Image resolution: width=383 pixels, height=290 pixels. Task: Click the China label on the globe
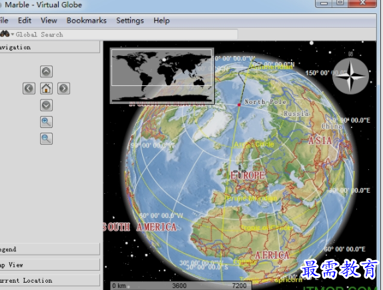tap(332, 126)
